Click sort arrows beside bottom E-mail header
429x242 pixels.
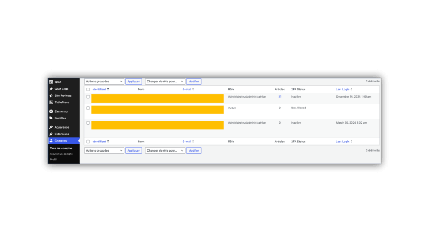coord(193,142)
